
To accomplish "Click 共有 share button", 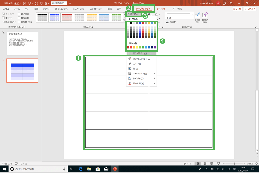I will click(237, 9).
